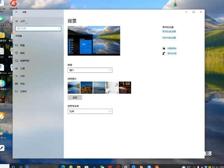224x168 pixels.
Task: Open Microsoft Store from the taskbar
Action: [86, 167]
